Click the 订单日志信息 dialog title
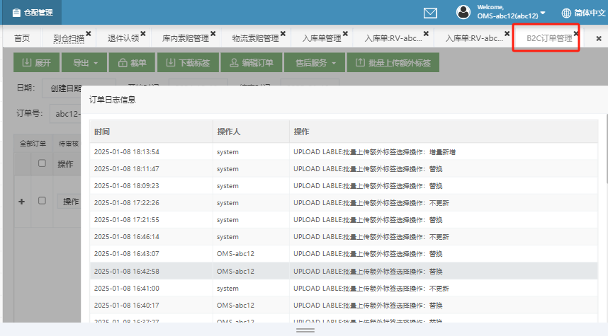This screenshot has width=608, height=336. 113,100
